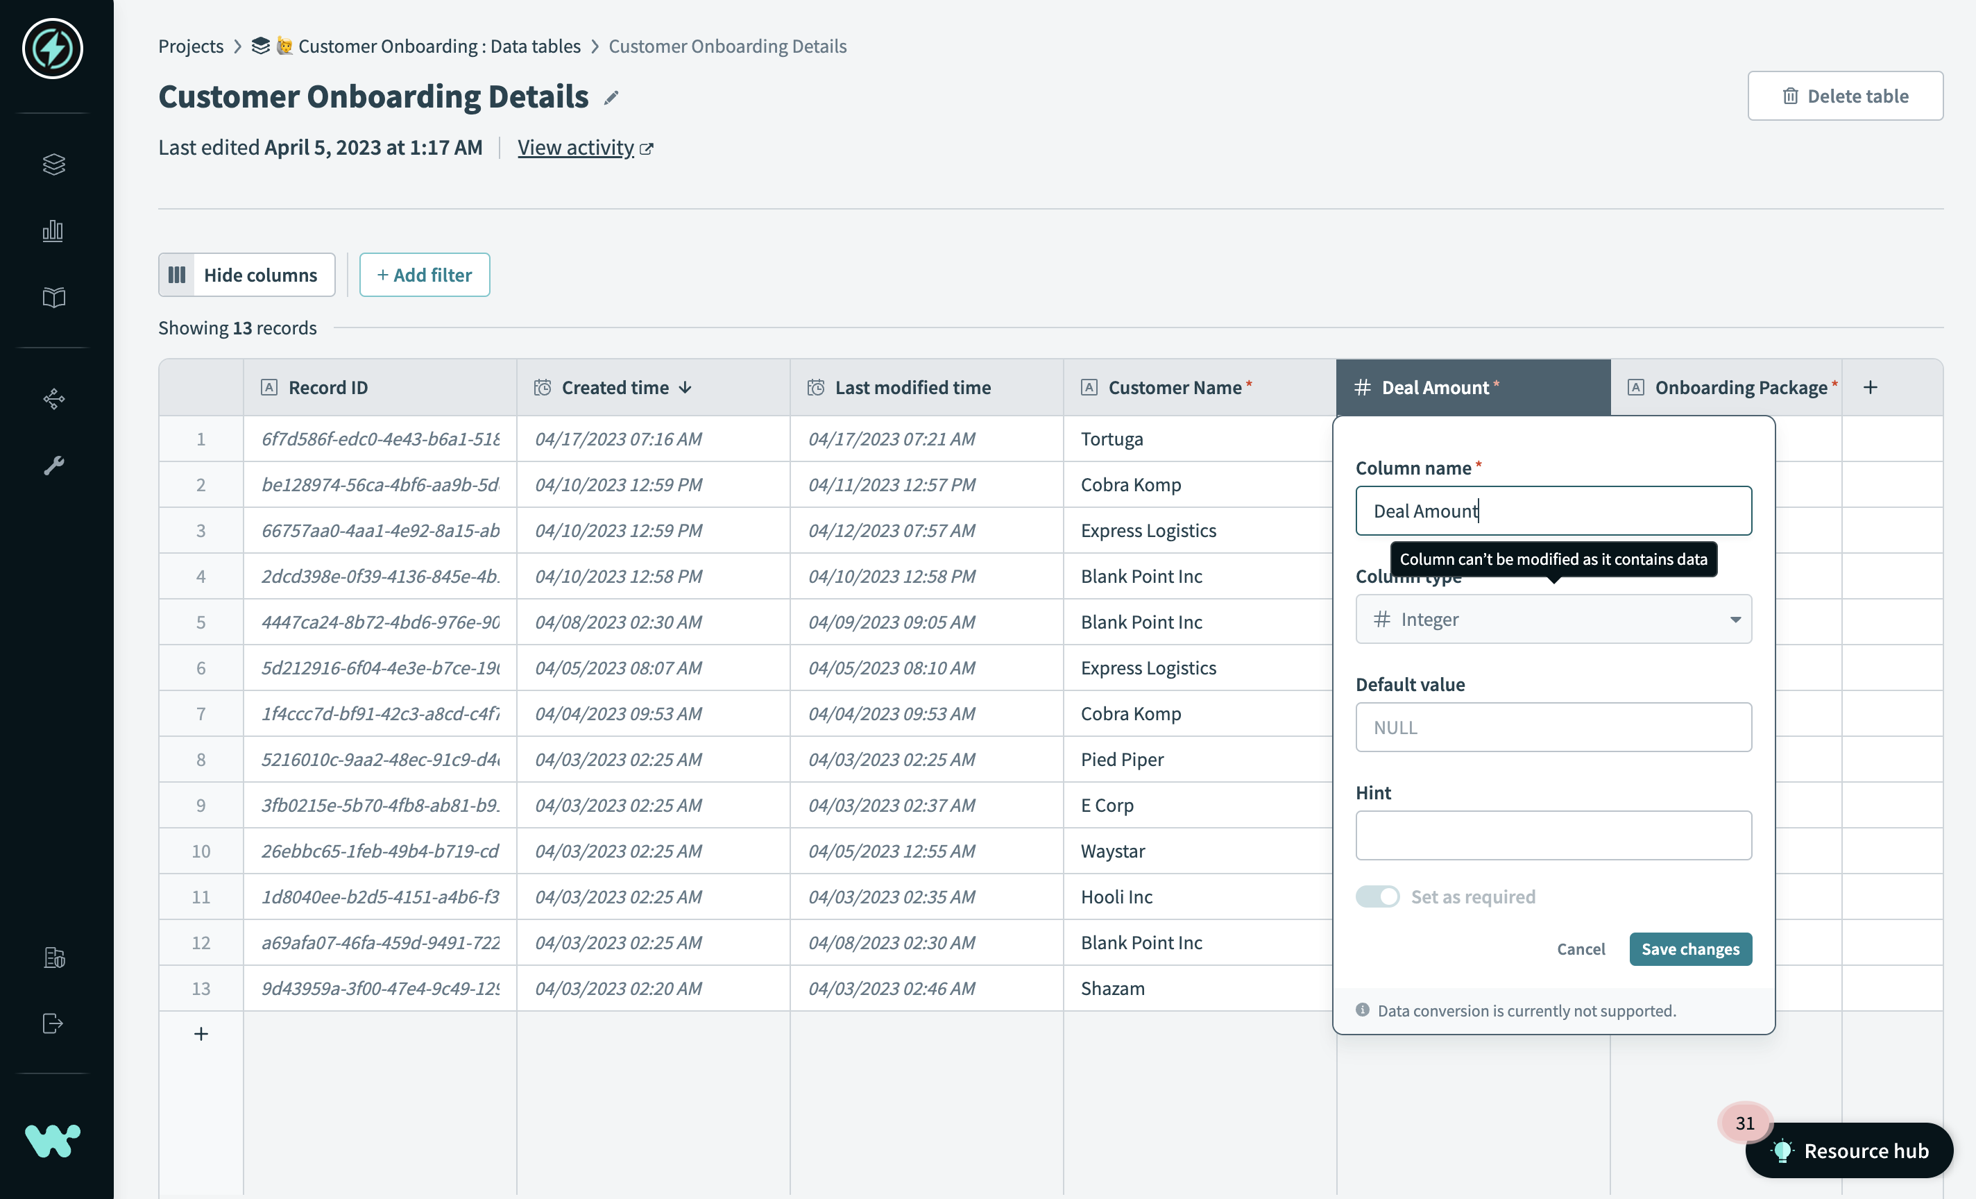Click the lightning bolt workspace logo
1976x1199 pixels.
click(x=53, y=49)
